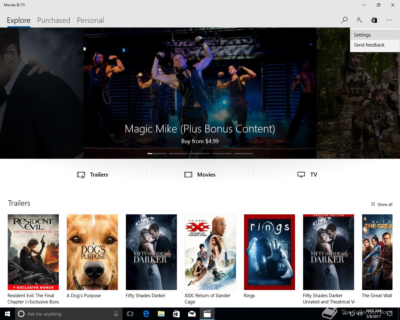400x320 pixels.
Task: Switch to the Personal tab
Action: click(90, 20)
